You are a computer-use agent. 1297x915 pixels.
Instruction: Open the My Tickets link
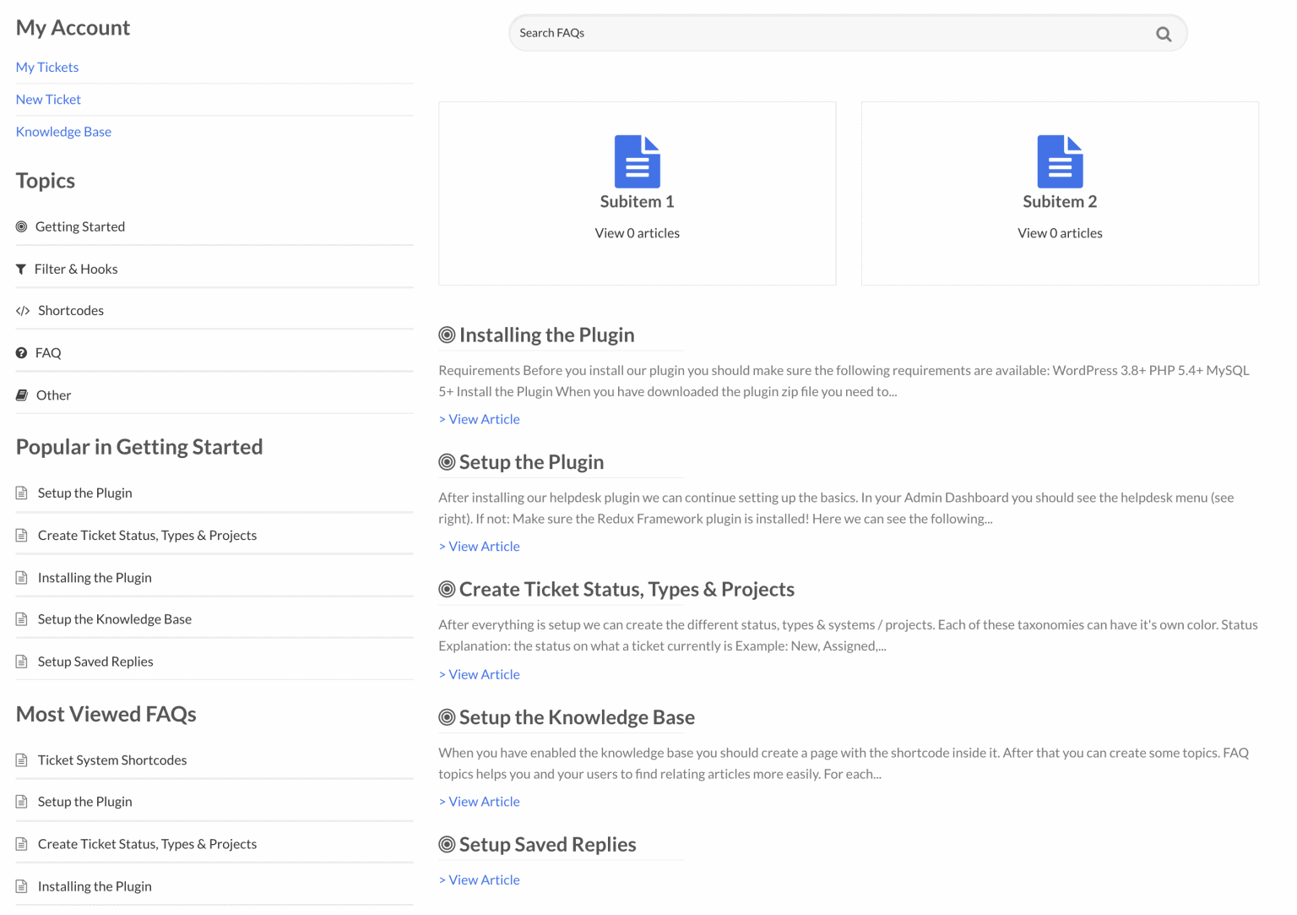point(46,67)
